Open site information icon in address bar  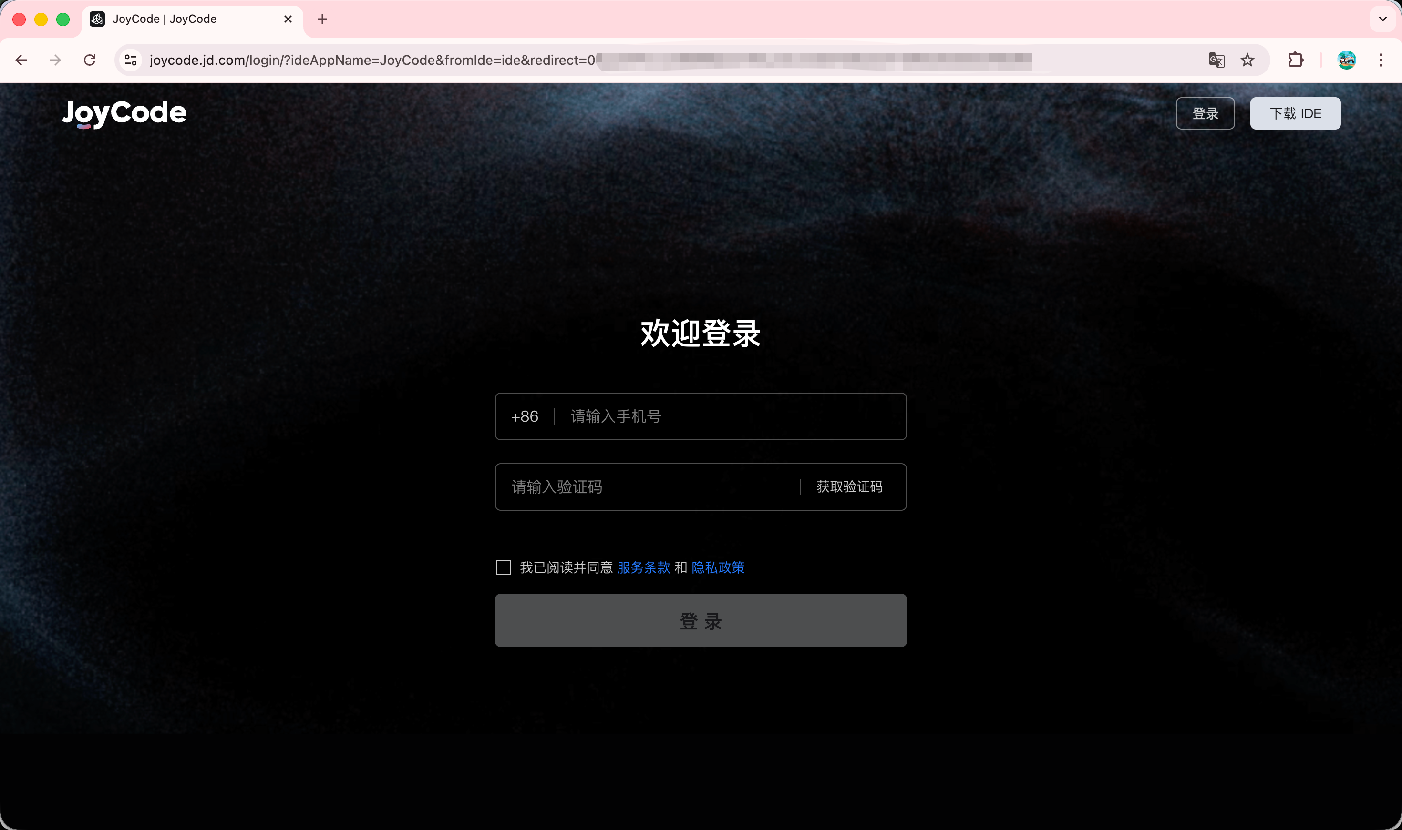131,60
